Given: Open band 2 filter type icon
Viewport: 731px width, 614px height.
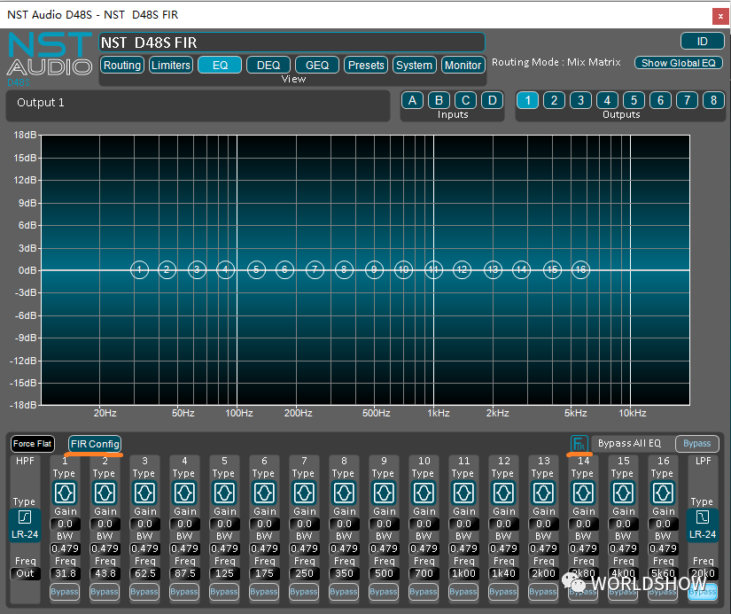Looking at the screenshot, I should [105, 493].
